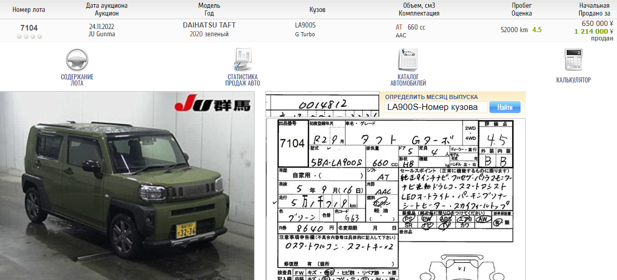Click the ОПРЕДЕЛИТЬ МЕСЯЦ ВЫПУСКА label
The width and height of the screenshot is (617, 280).
click(x=431, y=97)
